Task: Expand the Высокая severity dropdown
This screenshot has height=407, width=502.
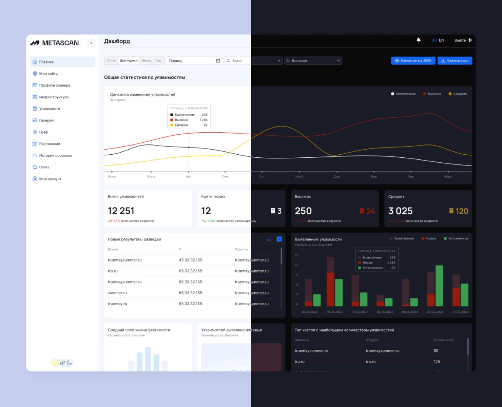Action: (x=313, y=61)
